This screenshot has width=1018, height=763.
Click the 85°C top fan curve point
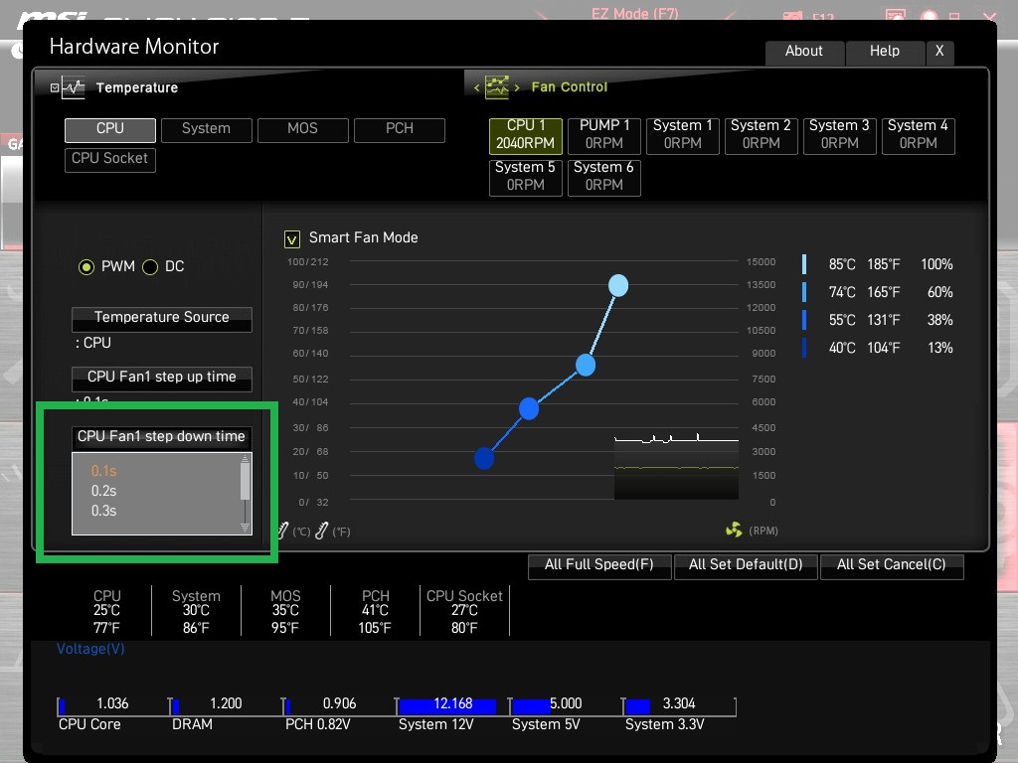[618, 285]
